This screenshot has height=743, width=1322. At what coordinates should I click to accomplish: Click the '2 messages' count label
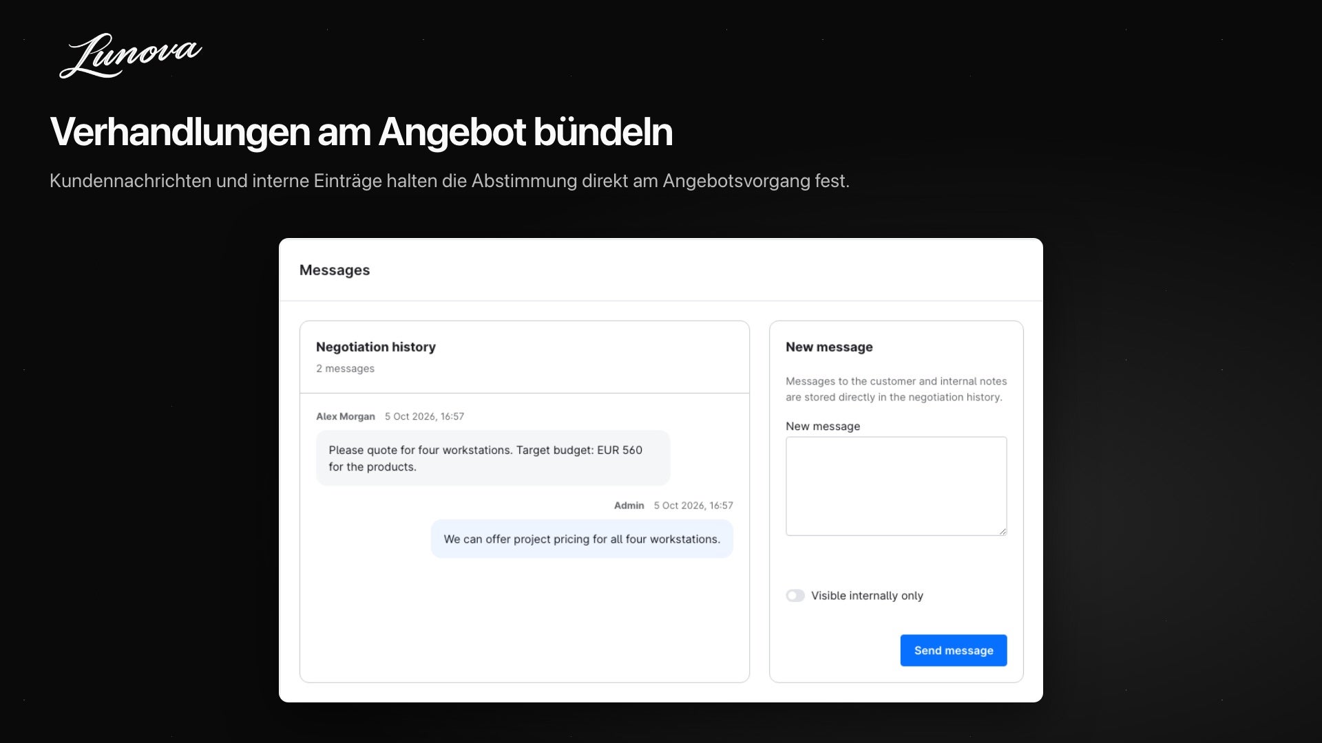point(345,369)
